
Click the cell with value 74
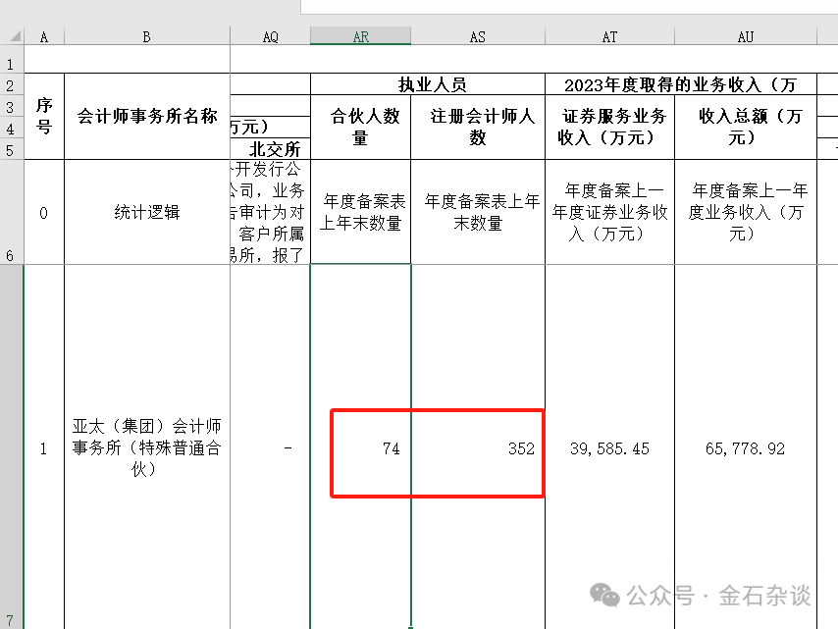click(361, 447)
